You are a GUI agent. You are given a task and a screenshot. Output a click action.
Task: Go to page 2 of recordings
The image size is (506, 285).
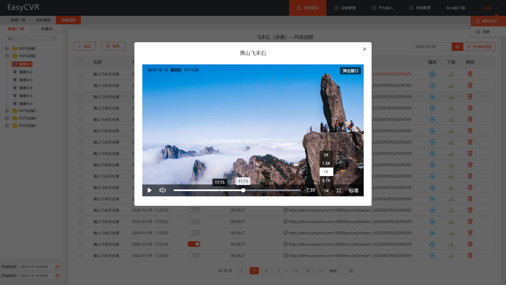pos(266,271)
